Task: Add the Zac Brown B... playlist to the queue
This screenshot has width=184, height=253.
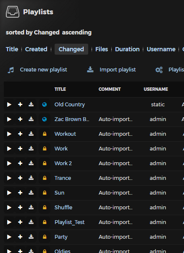Action: [x=20, y=119]
